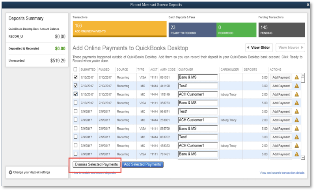315x191 pixels.
Task: Add Payment for auth code 883762
Action: tap(281, 137)
